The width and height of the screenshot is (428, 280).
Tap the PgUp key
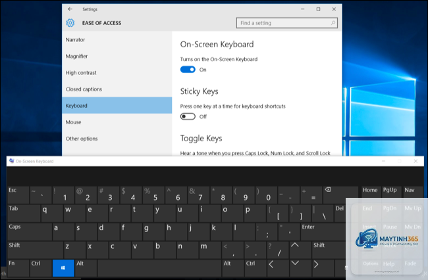pos(390,192)
